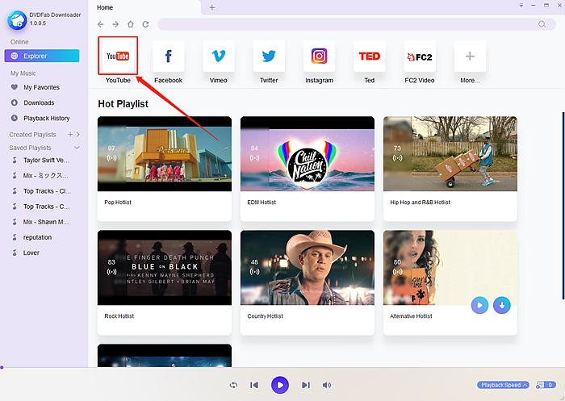Click the vertical page scrollbar
Screen dimensions: 565x401
tap(563, 206)
